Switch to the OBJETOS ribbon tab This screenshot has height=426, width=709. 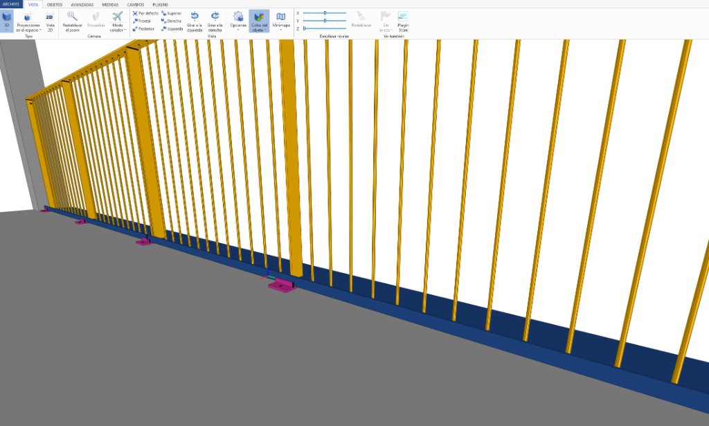(55, 5)
